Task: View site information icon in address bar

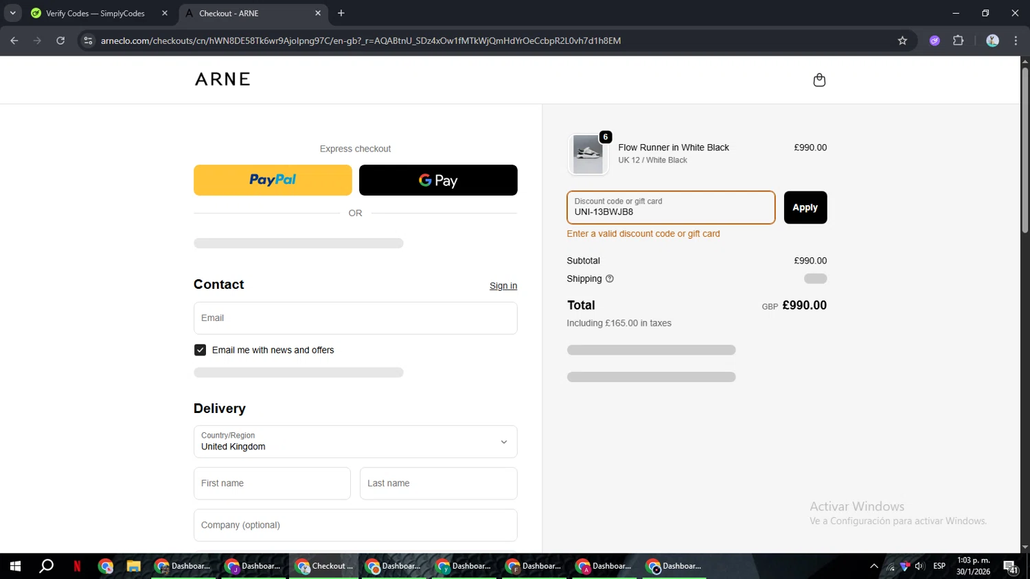Action: coord(88,40)
